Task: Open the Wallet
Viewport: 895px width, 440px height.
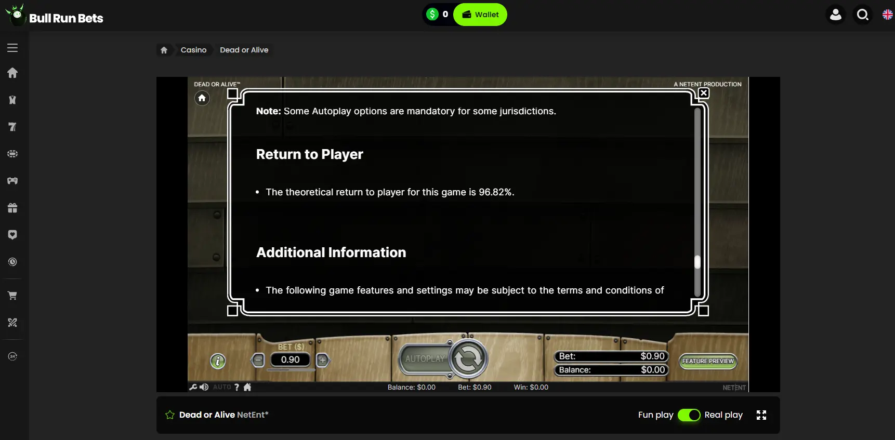Action: click(x=480, y=15)
